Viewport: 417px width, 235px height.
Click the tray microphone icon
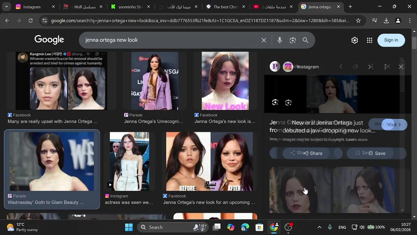pyautogui.click(x=330, y=227)
